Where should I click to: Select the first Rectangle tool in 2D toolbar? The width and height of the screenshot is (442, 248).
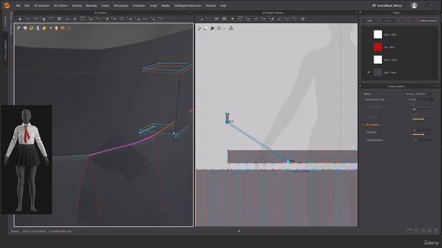216,19
